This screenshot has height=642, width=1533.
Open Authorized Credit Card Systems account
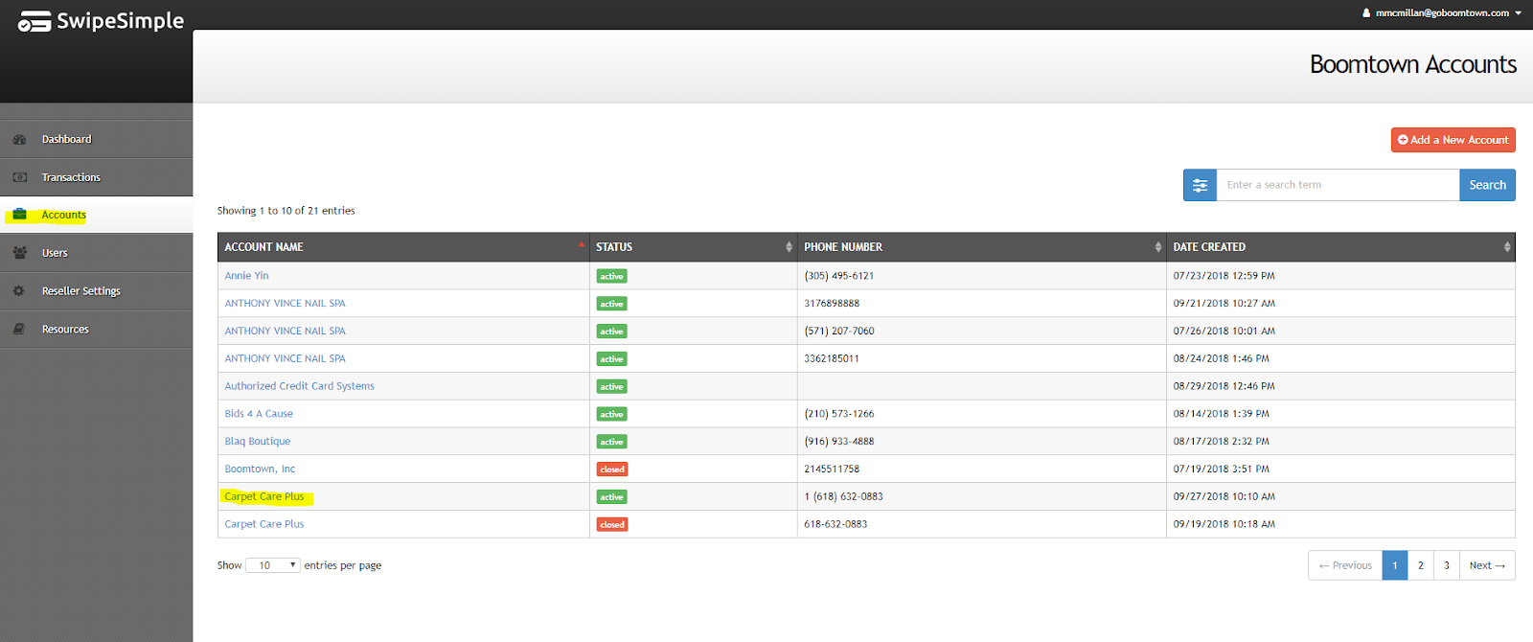click(299, 386)
